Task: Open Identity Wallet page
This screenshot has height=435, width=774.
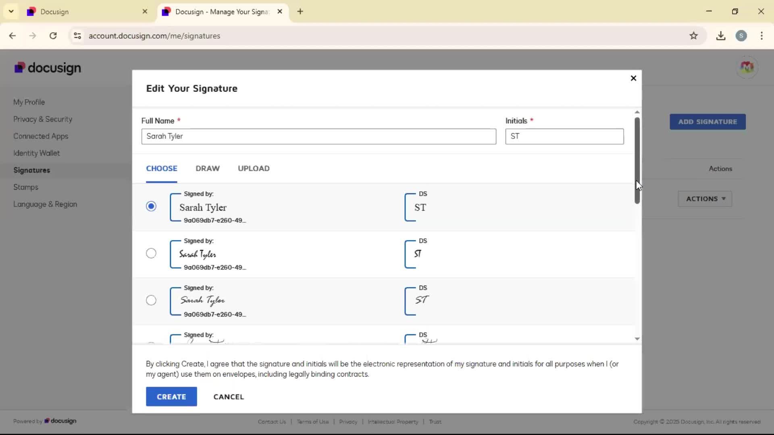Action: pos(36,153)
